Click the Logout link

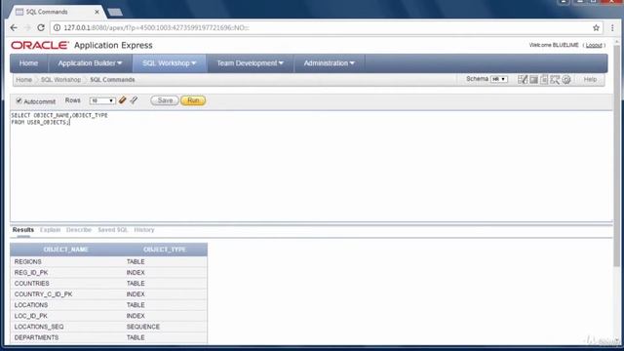tap(594, 46)
